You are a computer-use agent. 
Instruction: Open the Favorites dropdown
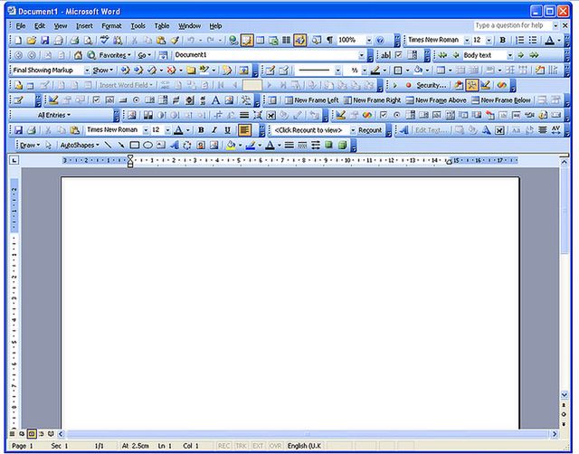tap(115, 55)
